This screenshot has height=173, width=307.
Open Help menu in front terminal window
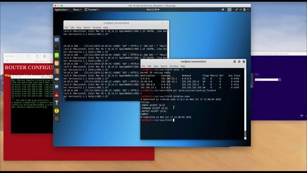click(183, 66)
